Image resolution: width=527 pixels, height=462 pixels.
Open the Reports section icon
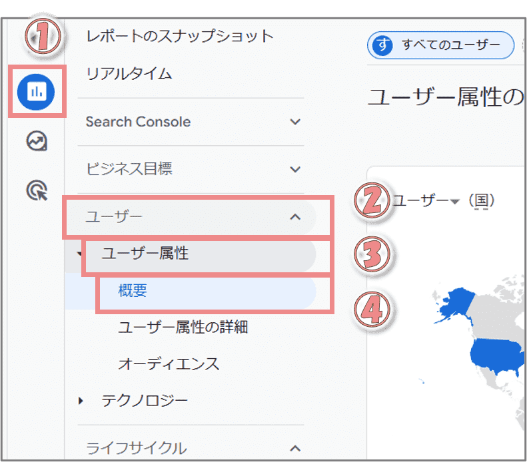click(37, 92)
